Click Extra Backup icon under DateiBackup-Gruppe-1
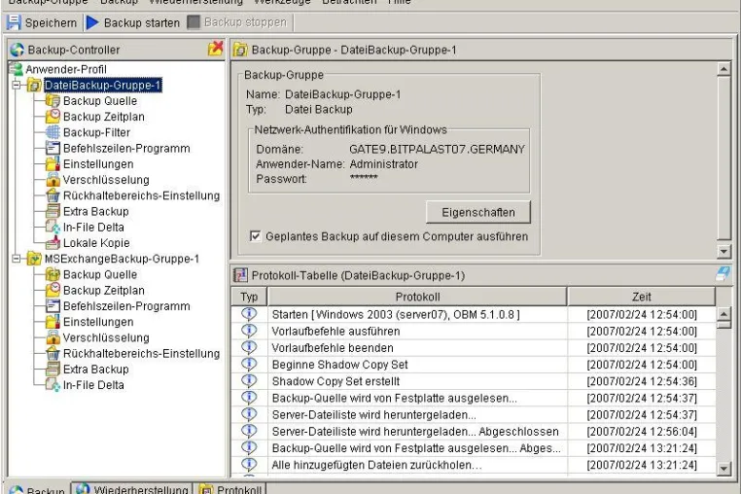This screenshot has width=741, height=494. [x=53, y=211]
